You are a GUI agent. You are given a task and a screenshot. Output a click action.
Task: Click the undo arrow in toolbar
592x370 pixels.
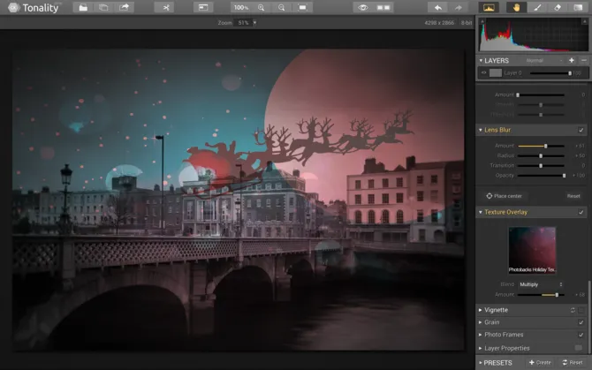(x=437, y=7)
